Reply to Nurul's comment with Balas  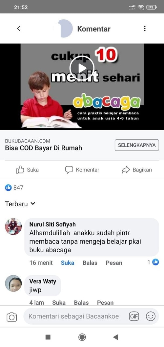(x=90, y=263)
